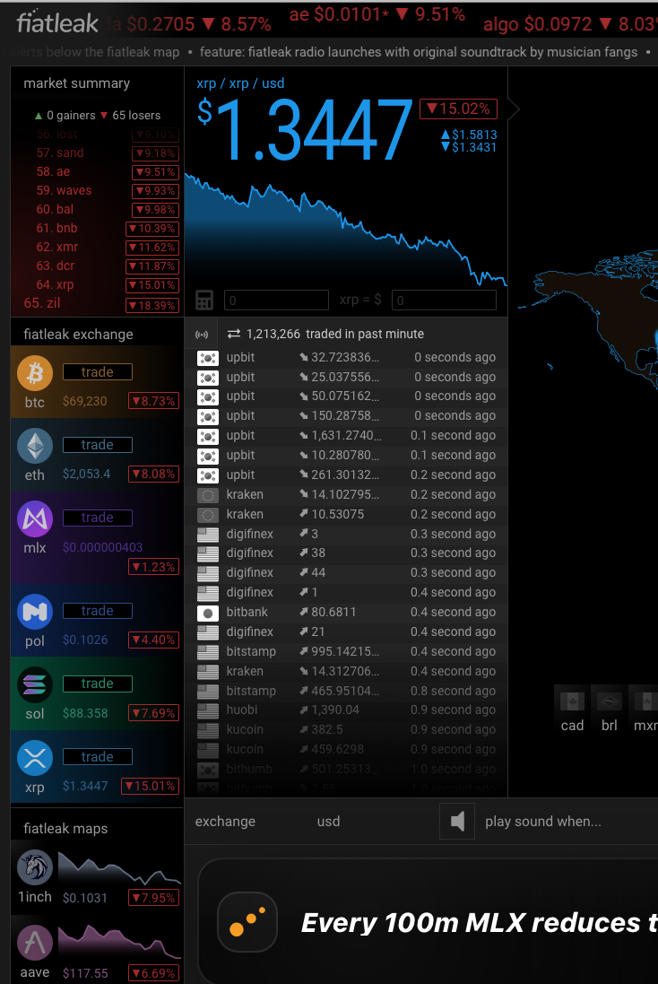Select 62. xmr in market summary
The image size is (658, 984).
(107, 248)
